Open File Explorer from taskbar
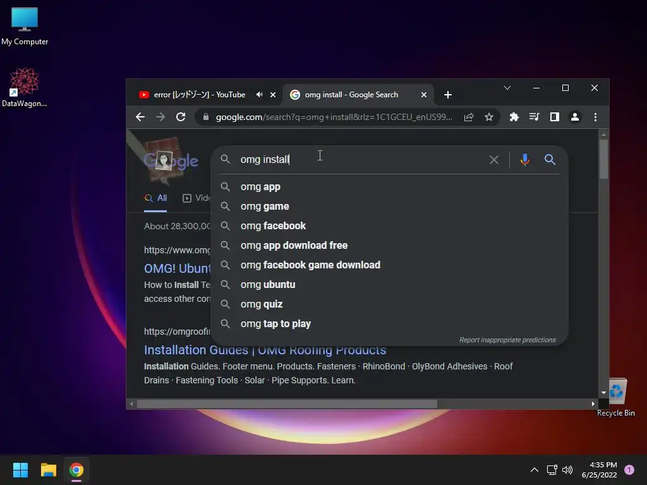The width and height of the screenshot is (647, 485). pos(48,470)
